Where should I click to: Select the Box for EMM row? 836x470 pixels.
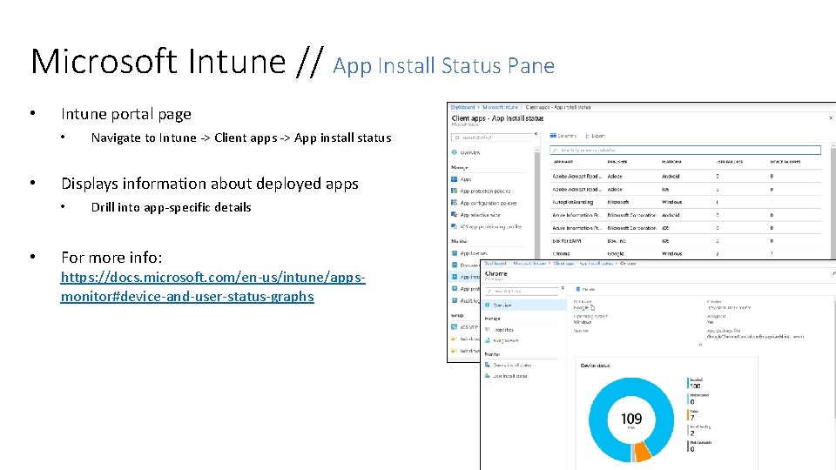point(685,241)
